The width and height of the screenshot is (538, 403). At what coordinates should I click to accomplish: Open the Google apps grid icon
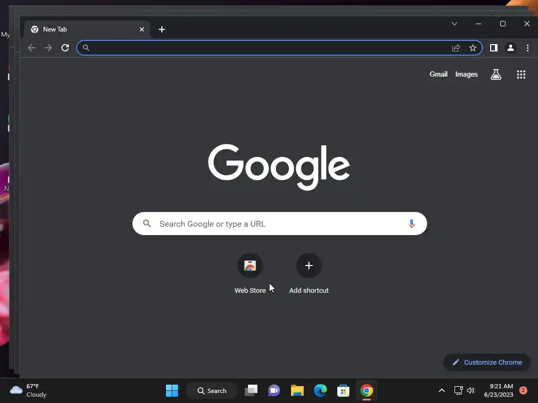[521, 75]
